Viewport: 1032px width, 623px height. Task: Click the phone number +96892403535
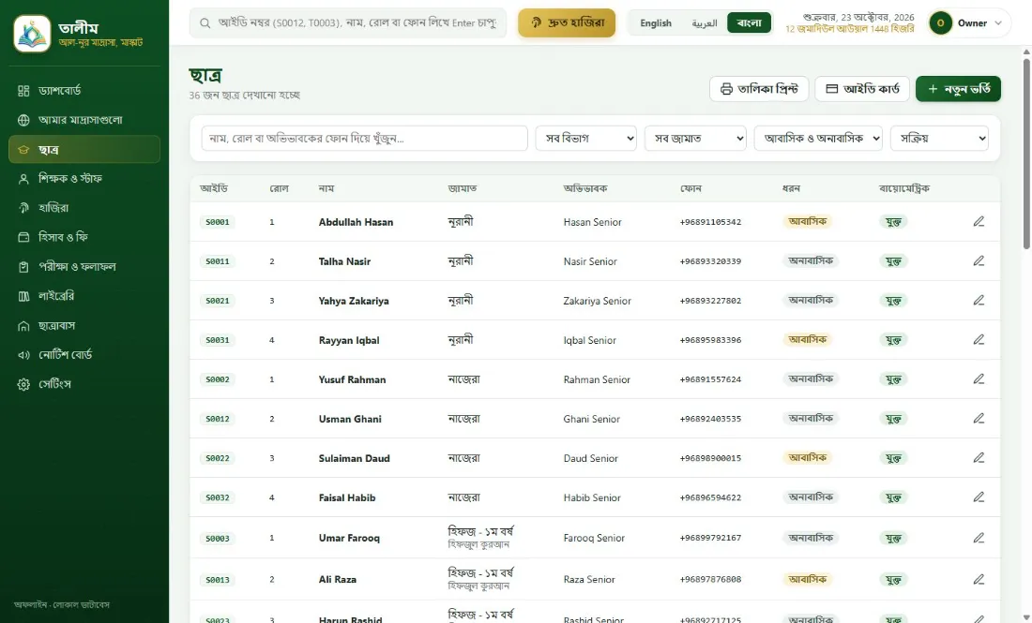pos(710,419)
